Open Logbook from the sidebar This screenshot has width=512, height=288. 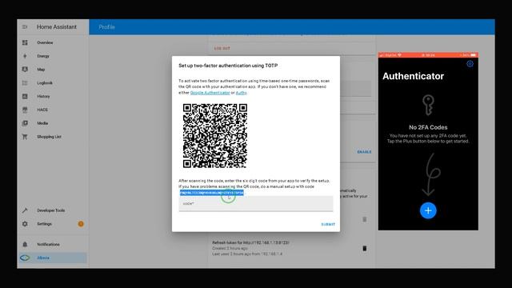(45, 83)
